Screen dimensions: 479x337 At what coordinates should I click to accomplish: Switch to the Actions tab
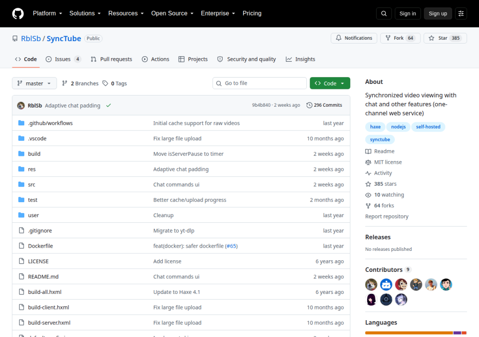coord(155,59)
